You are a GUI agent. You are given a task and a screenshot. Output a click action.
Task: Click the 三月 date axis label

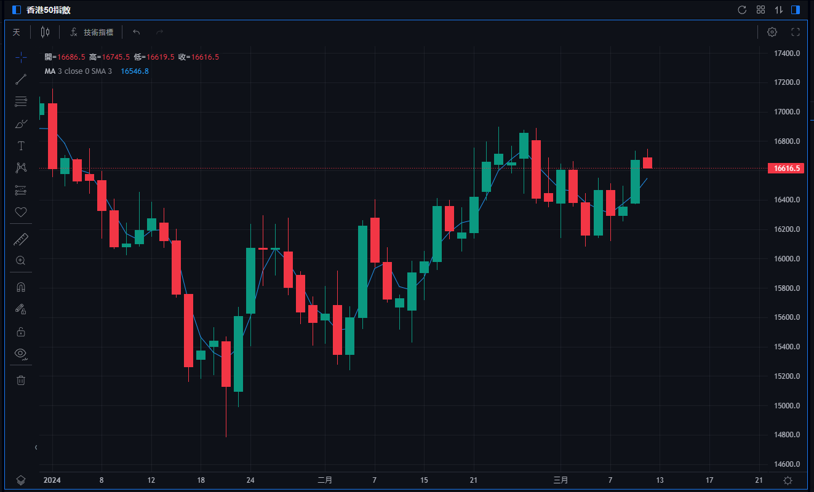[561, 480]
